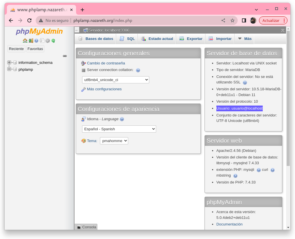Screen dimensions: 295x239
Task: Click help icon beside Server connection collation
Action: click(138, 70)
